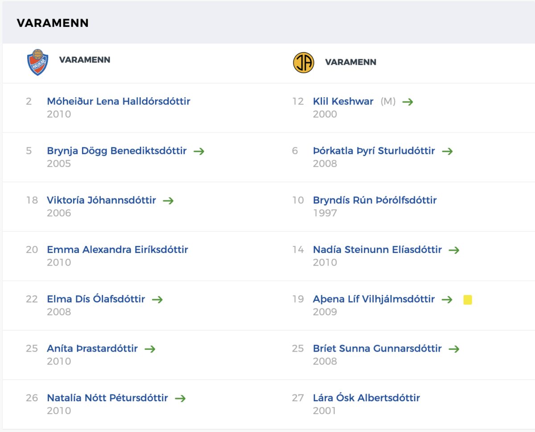This screenshot has height=432, width=535.
Task: Select player Bryndís Rún Þórólfsdóttir
Action: [375, 200]
